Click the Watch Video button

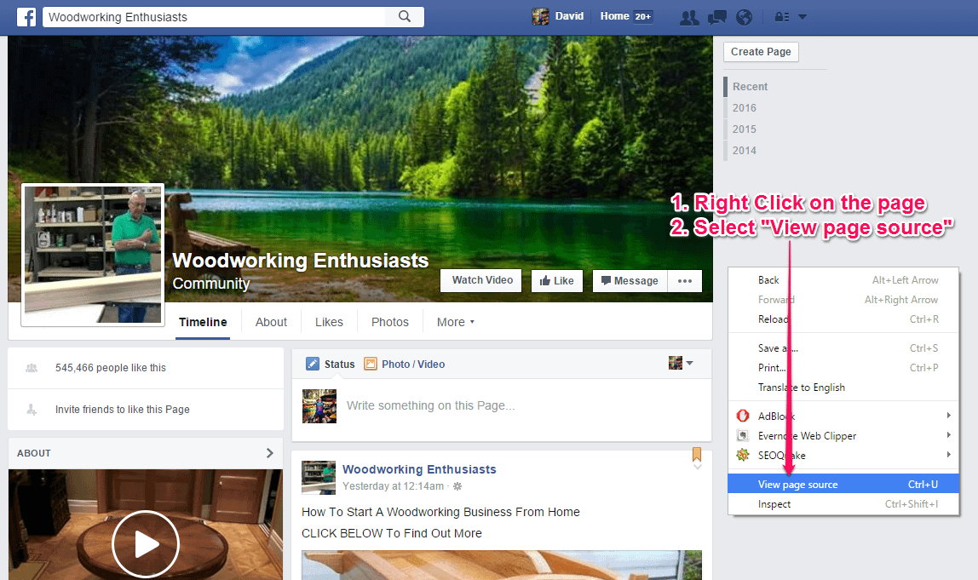(x=480, y=281)
